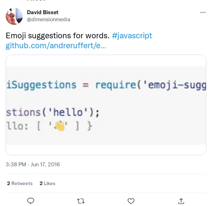Click the "Emoji suggestions for words." text
Image resolution: width=212 pixels, height=206 pixels.
[57, 36]
